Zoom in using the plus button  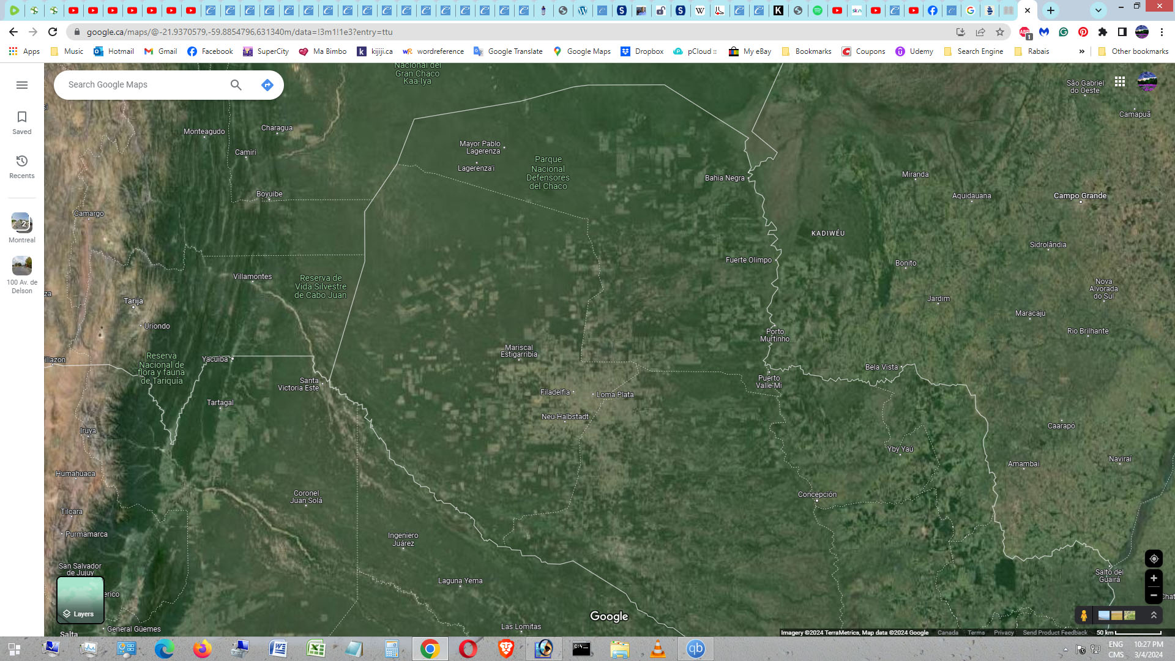coord(1154,578)
